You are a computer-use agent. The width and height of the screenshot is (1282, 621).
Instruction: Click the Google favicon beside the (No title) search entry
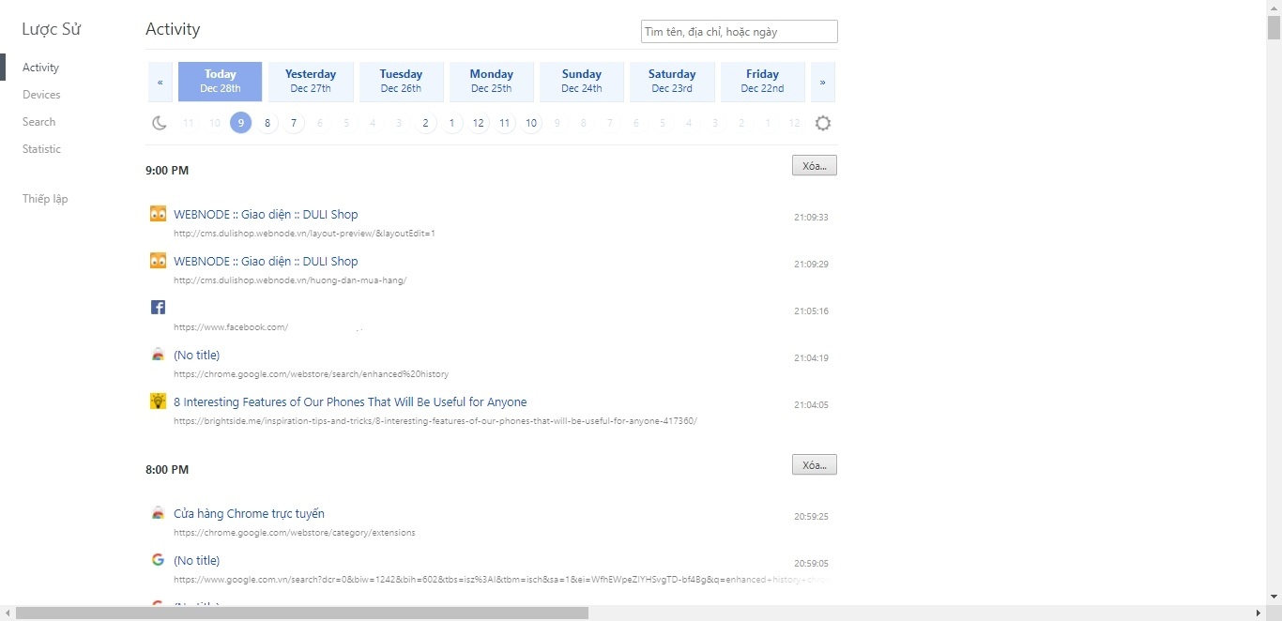click(158, 560)
